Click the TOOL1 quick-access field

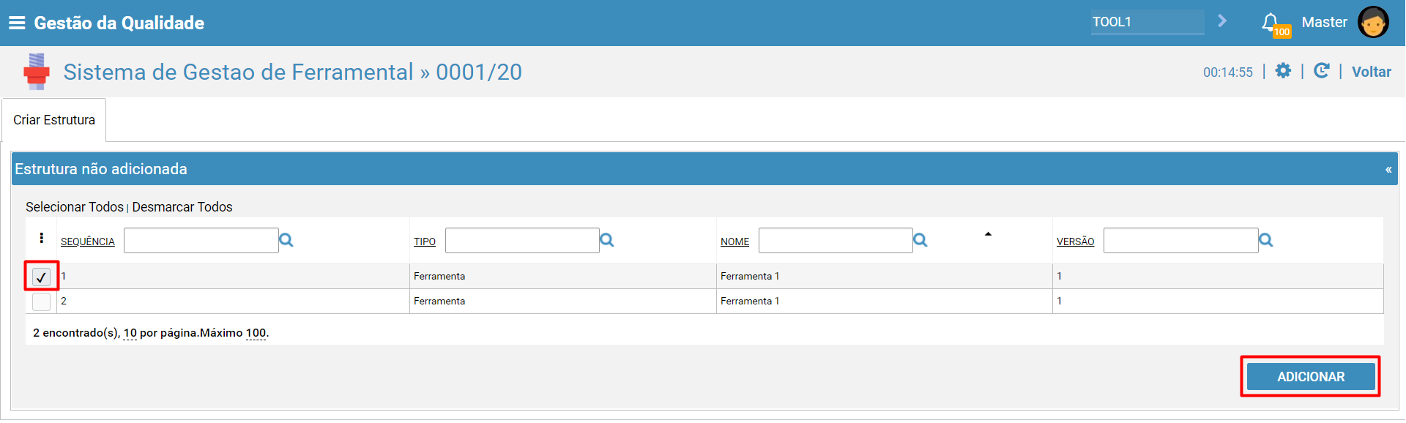click(x=1148, y=22)
